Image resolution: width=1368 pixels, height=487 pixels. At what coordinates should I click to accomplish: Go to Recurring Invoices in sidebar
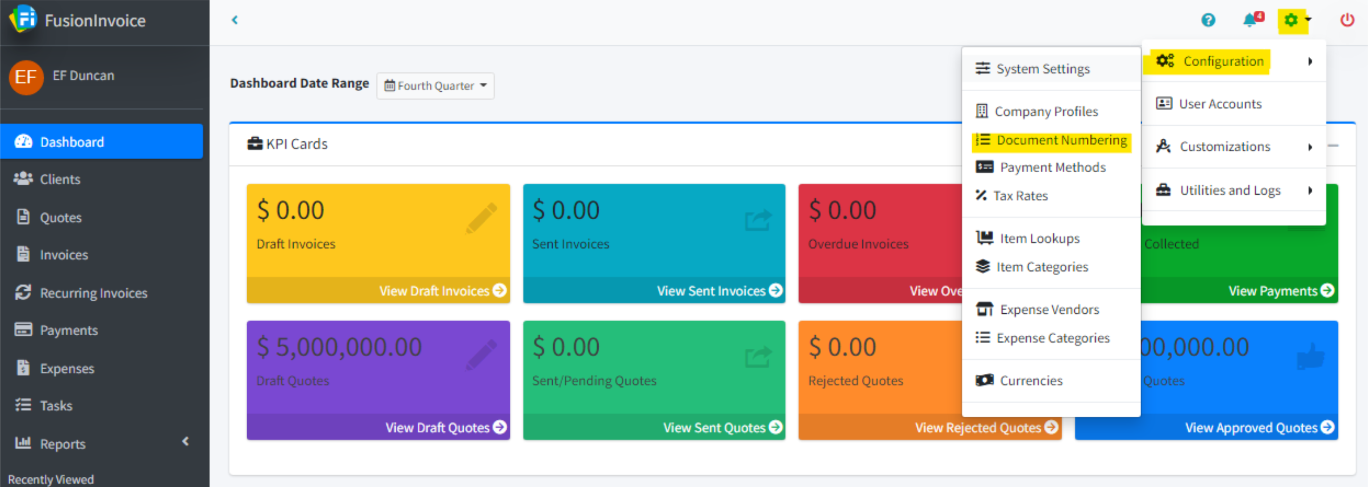(94, 293)
